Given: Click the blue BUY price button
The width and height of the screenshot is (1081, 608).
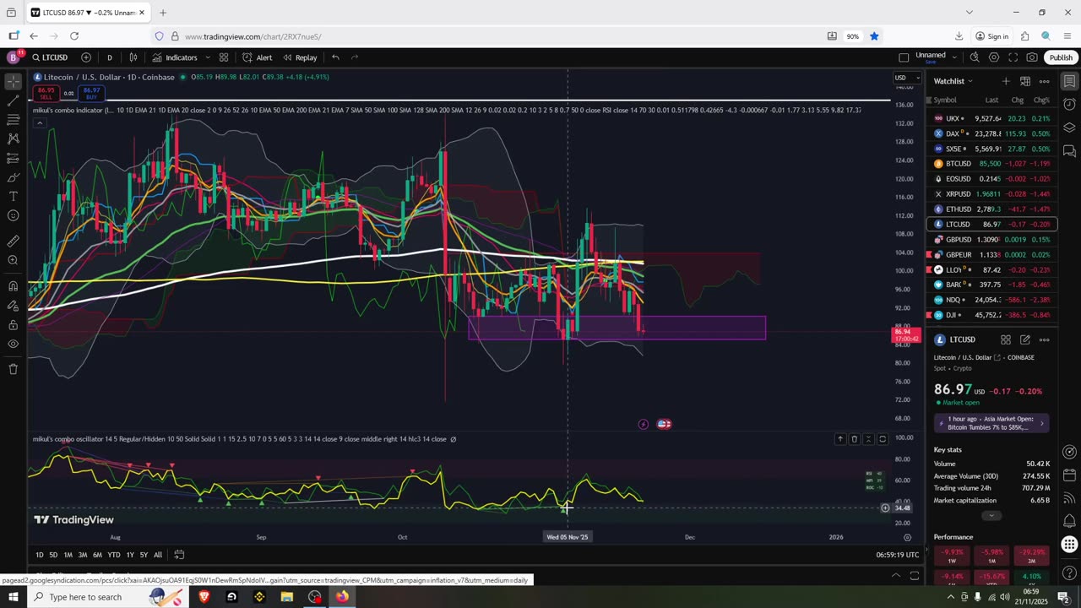Looking at the screenshot, I should (91, 93).
